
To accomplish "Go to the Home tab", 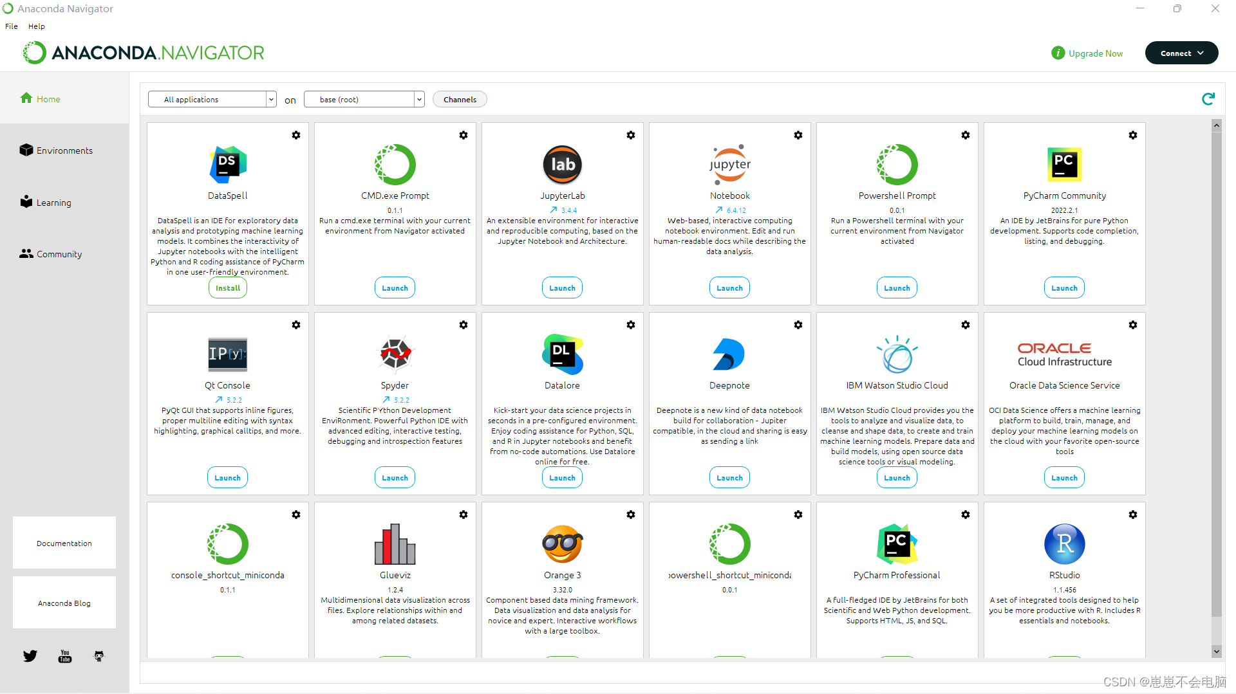I will pos(64,98).
